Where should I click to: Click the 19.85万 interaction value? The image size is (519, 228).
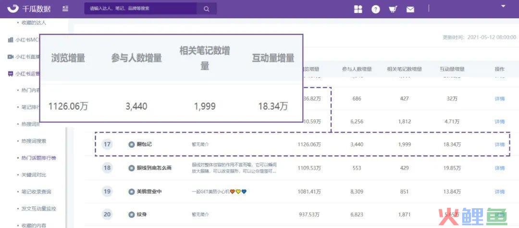pyautogui.click(x=452, y=168)
